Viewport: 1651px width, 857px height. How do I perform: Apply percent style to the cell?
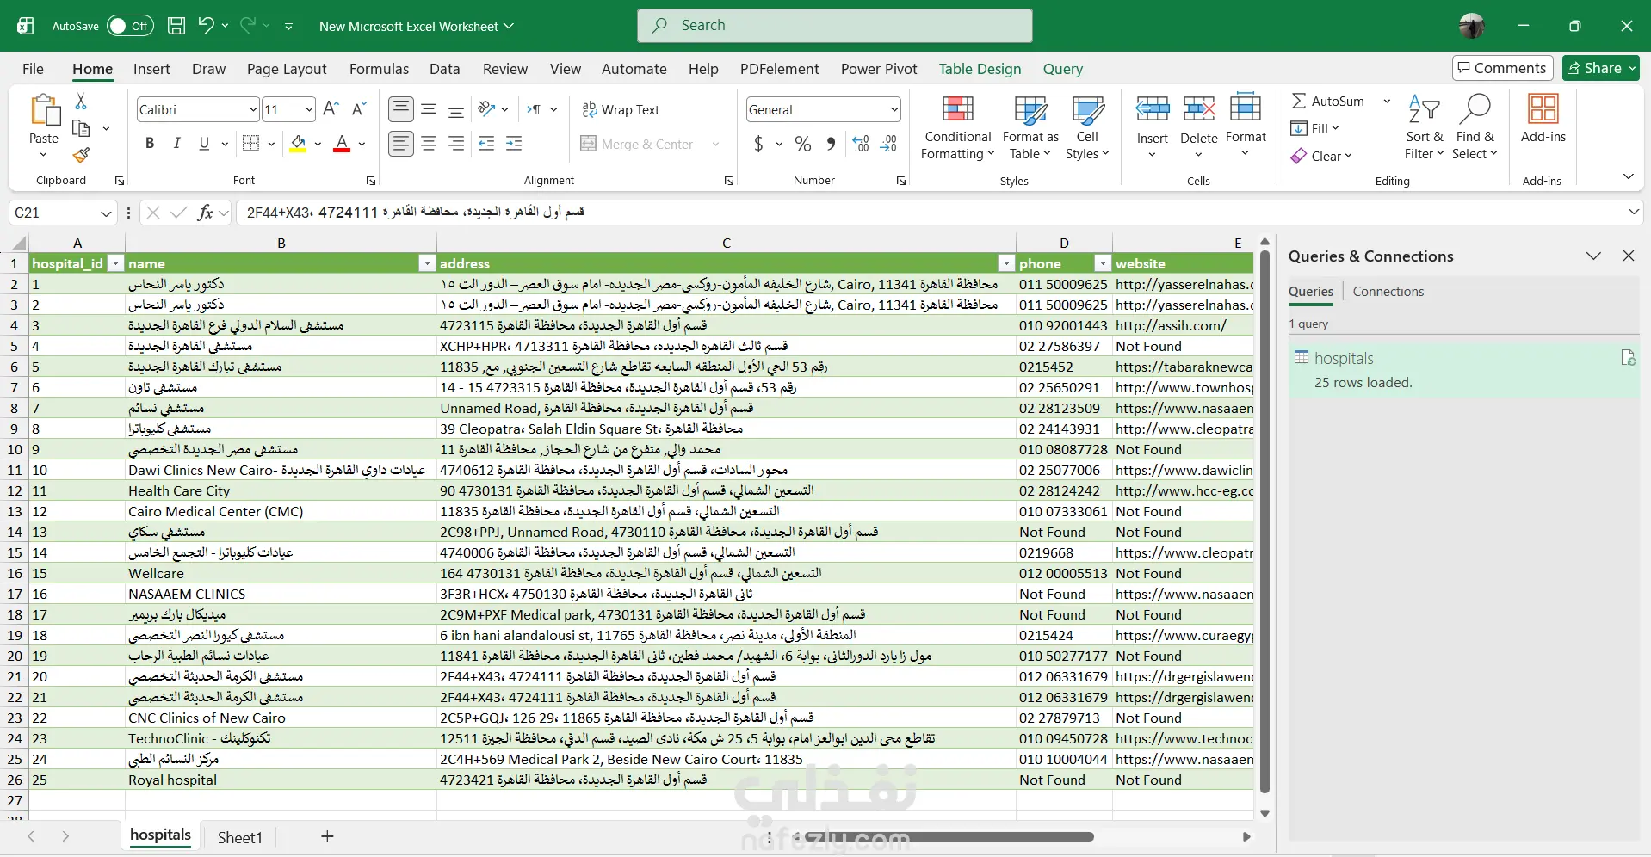802,145
